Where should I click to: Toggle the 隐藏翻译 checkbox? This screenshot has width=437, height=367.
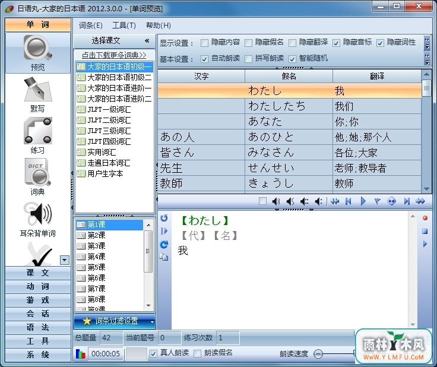(292, 43)
